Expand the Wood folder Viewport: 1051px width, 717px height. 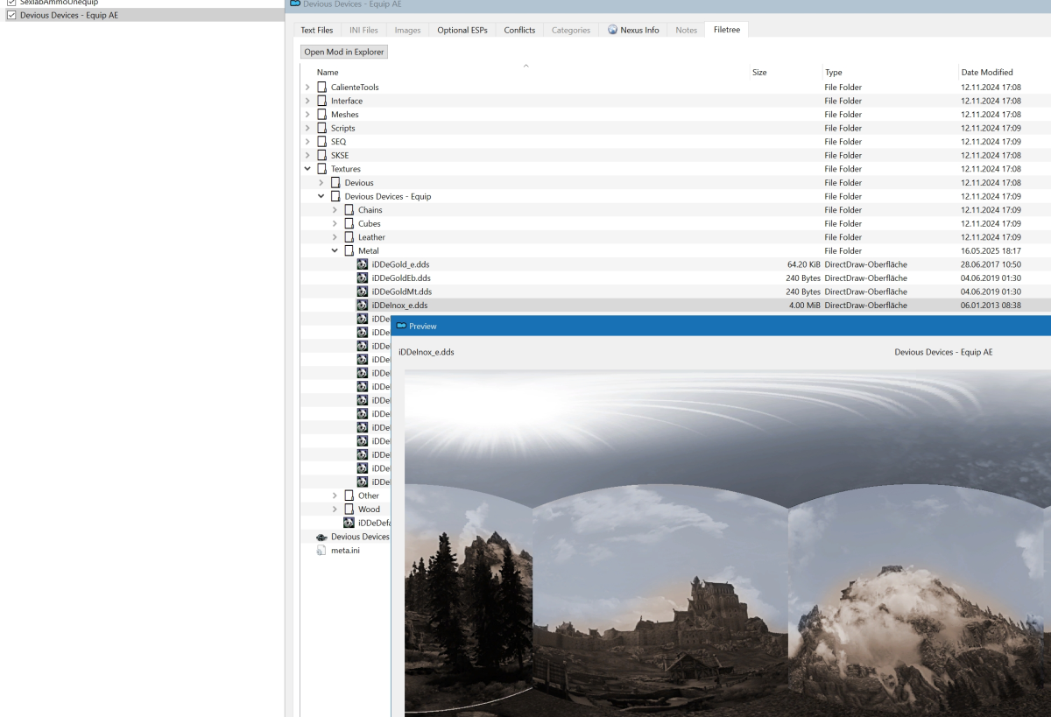click(x=335, y=509)
